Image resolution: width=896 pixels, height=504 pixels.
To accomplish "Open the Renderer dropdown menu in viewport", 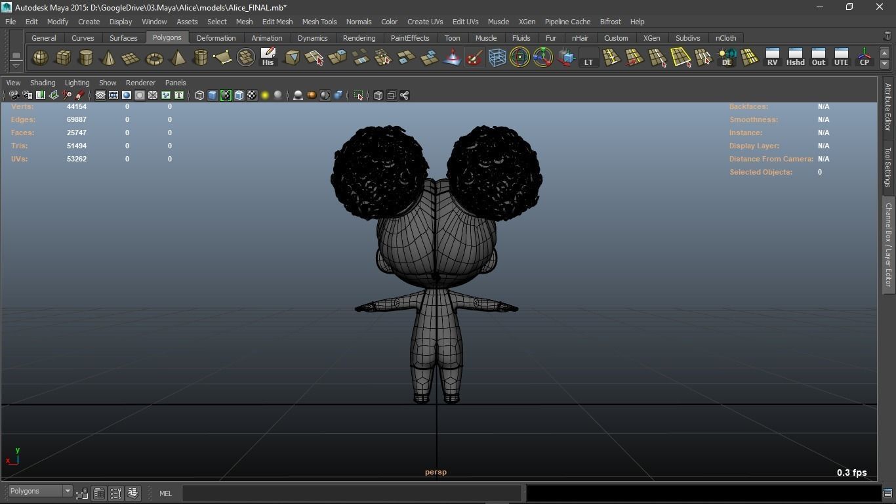I will point(140,83).
